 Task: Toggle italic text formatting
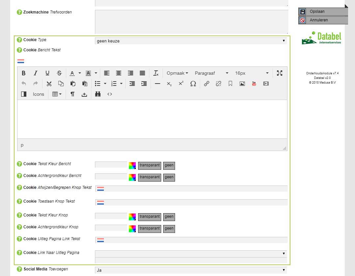coord(36,73)
